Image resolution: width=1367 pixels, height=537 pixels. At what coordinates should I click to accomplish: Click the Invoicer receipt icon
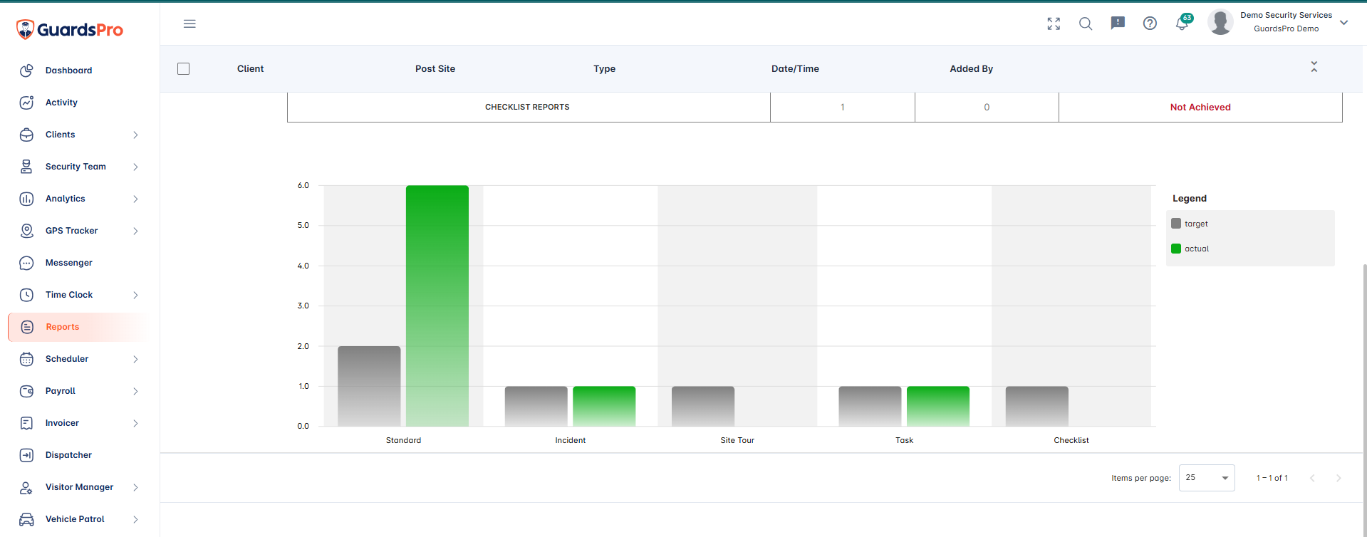(26, 423)
